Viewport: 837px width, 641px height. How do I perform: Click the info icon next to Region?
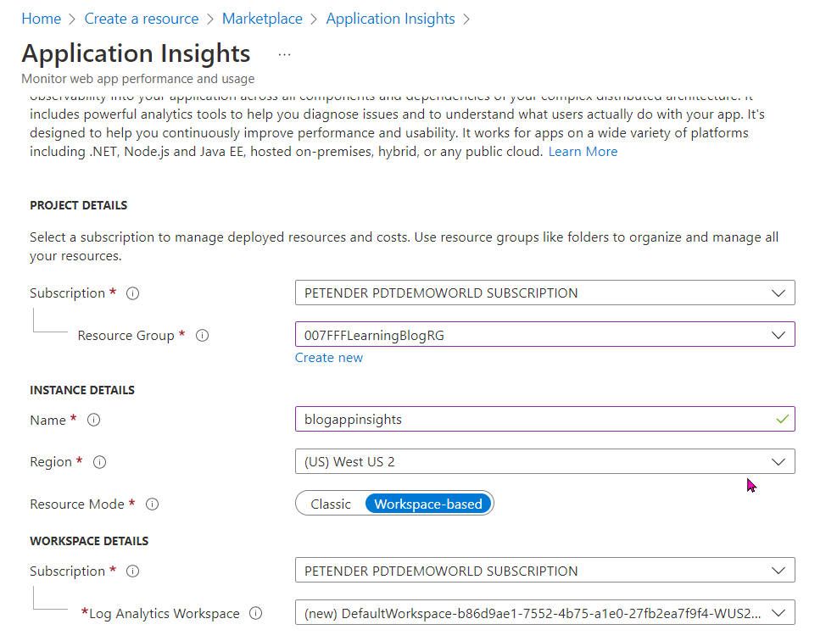click(99, 462)
